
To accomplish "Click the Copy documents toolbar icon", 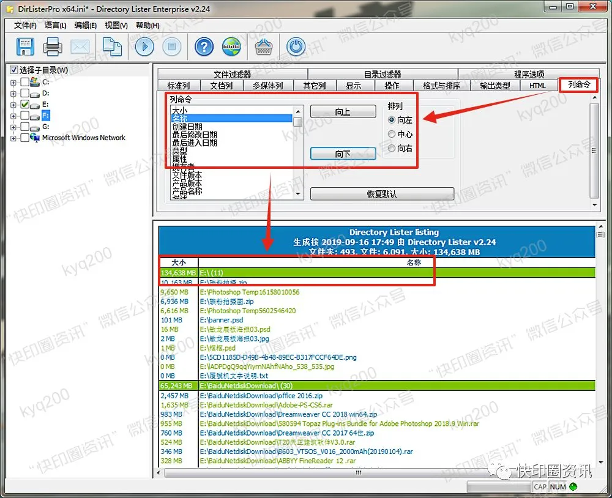I will [x=112, y=47].
